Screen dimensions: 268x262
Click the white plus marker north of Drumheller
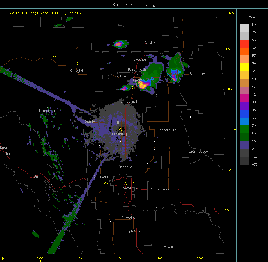[x=190, y=117]
